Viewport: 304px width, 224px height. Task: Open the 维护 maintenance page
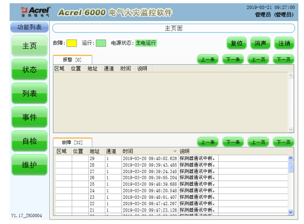pos(29,165)
